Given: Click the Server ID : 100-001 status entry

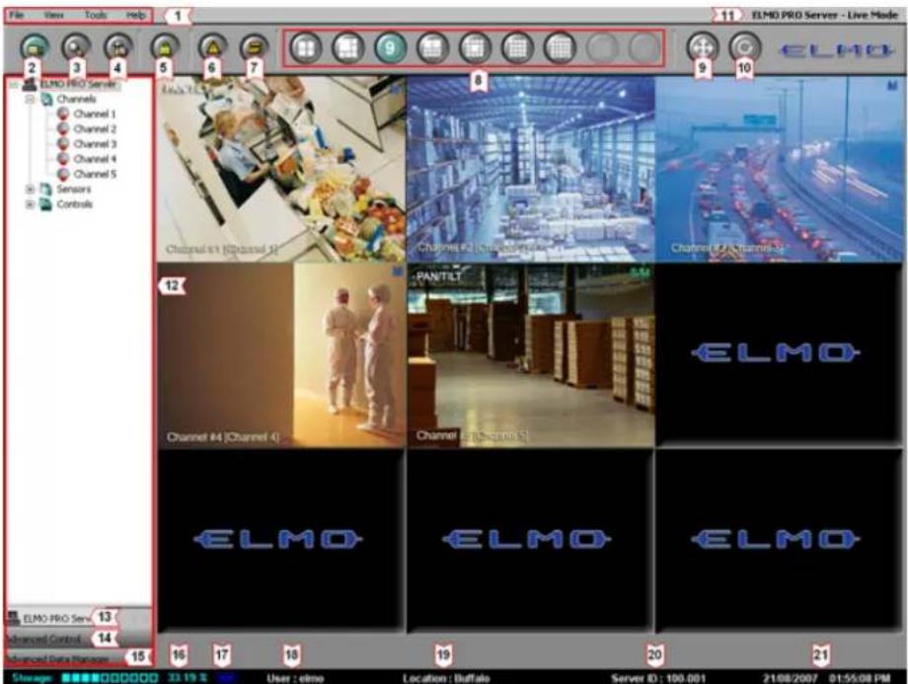Looking at the screenshot, I should [x=658, y=678].
